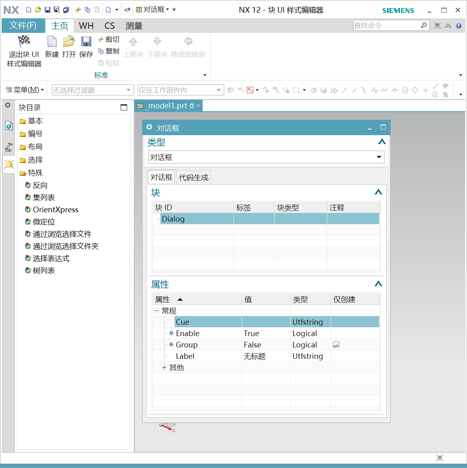This screenshot has height=468, width=467.
Task: Open the 无选择过滤器 selection filter dropdown
Action: 128,90
